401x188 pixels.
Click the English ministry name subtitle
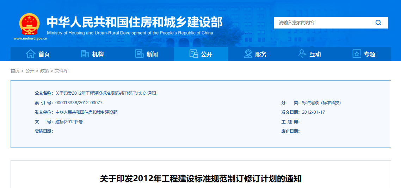click(130, 33)
